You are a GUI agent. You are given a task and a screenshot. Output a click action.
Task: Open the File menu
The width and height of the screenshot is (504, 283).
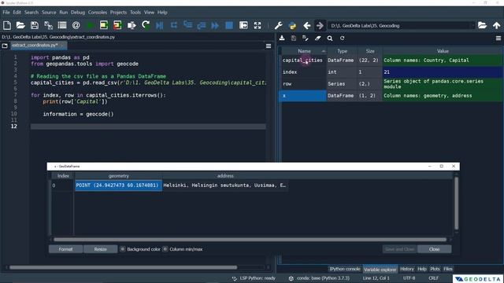click(x=6, y=13)
